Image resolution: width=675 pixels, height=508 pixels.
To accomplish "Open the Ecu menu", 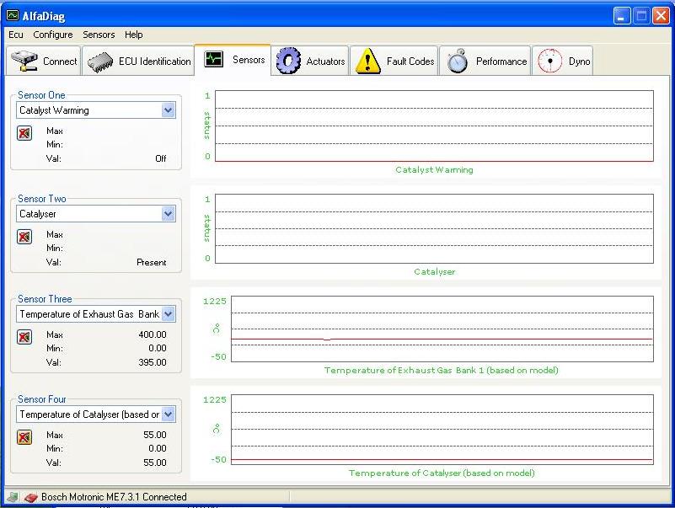I will [16, 35].
